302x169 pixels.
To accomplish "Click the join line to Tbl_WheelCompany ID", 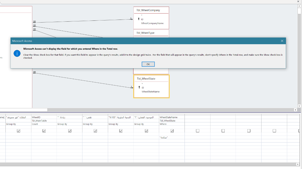I will [83, 21].
